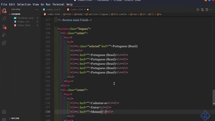This screenshot has width=215, height=121.
Task: Open the Go menu
Action: [42, 4]
